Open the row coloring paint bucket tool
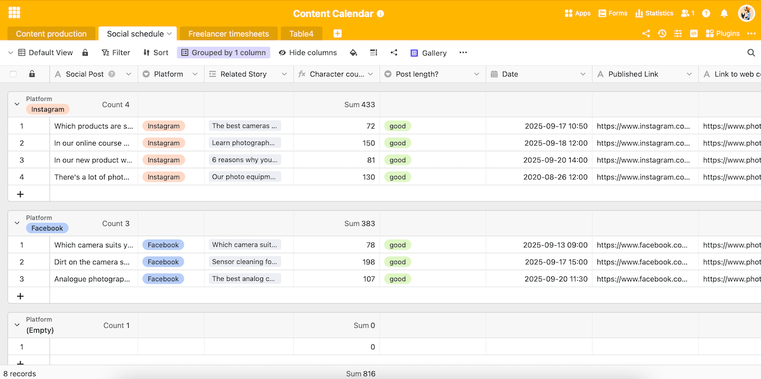This screenshot has height=379, width=761. pyautogui.click(x=353, y=53)
